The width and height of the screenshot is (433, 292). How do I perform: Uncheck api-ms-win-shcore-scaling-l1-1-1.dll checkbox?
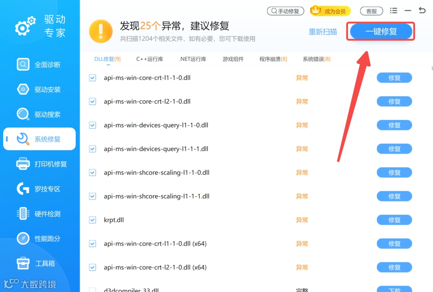click(93, 196)
